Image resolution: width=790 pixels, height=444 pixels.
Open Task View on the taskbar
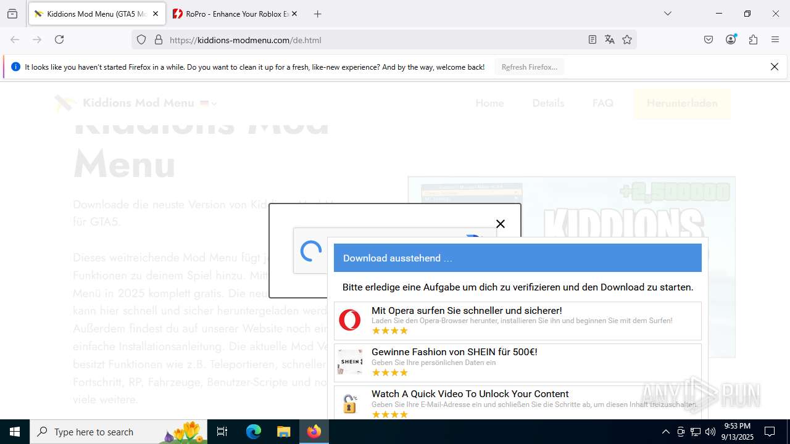pyautogui.click(x=222, y=432)
